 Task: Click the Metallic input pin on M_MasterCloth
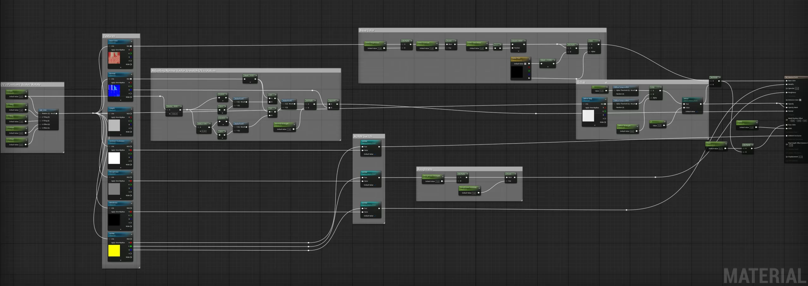(787, 84)
